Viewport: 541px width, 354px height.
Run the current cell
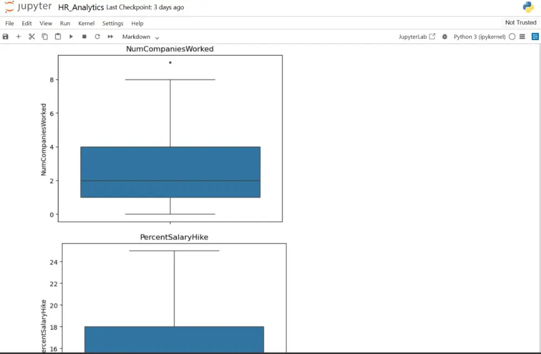71,36
